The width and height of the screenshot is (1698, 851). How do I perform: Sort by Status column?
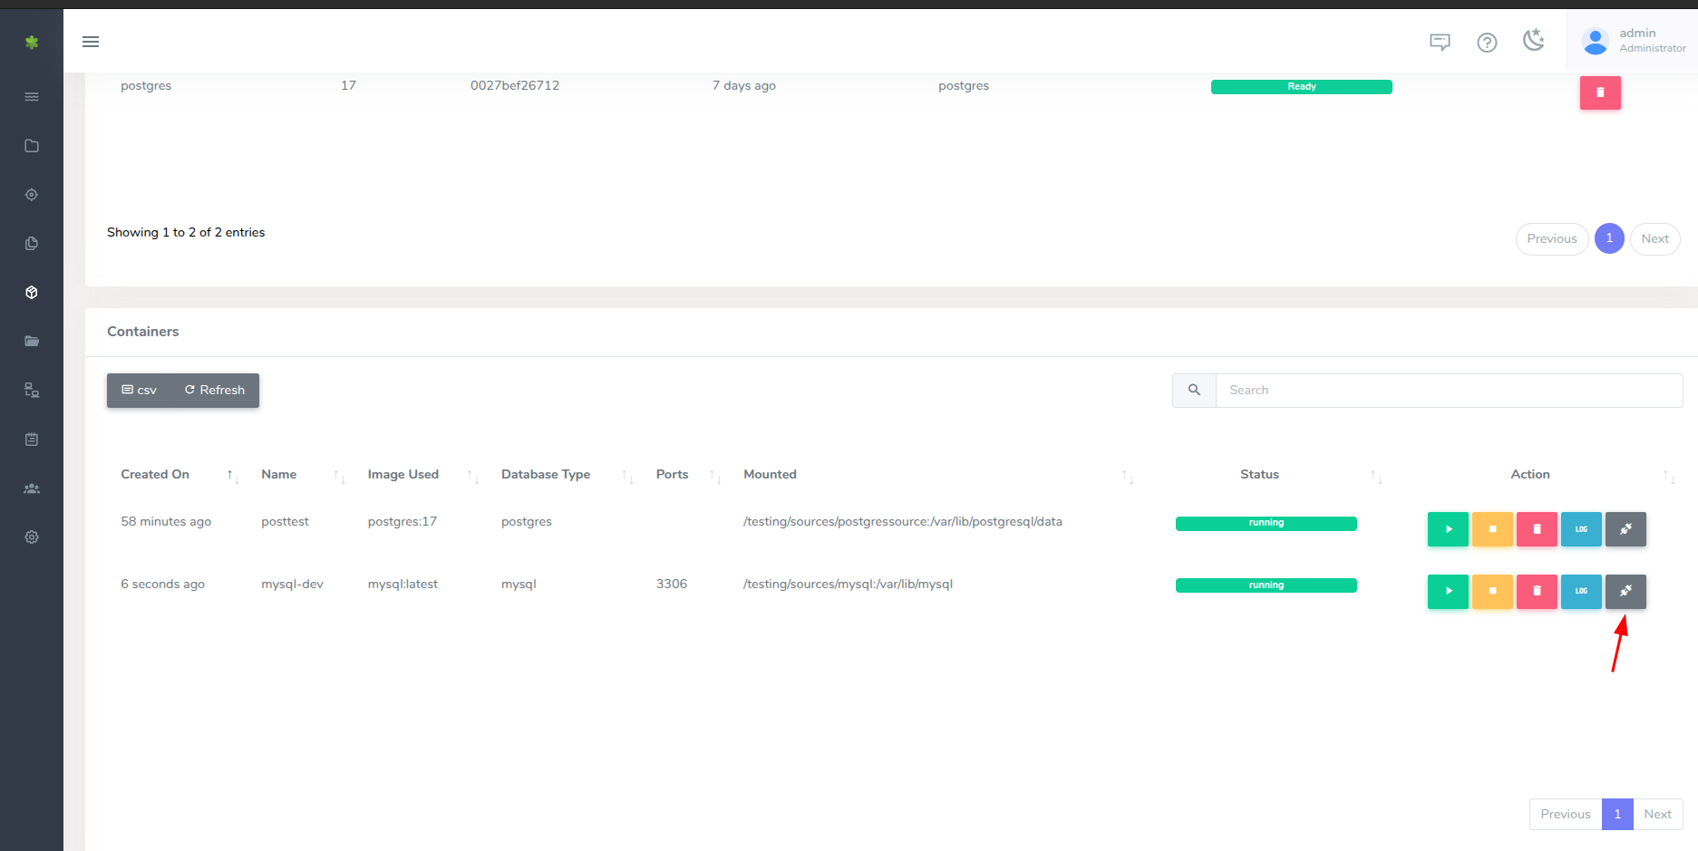(1266, 475)
